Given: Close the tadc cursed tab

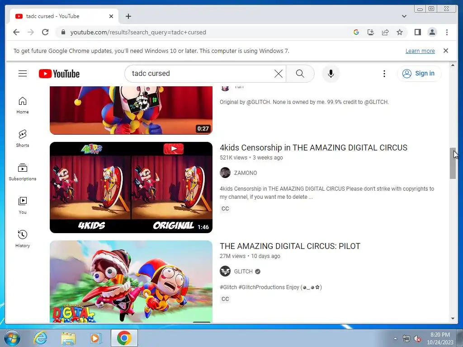Looking at the screenshot, I should tap(111, 16).
